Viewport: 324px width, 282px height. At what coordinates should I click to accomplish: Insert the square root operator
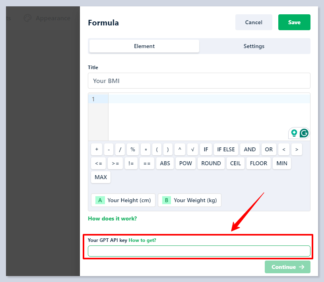[192, 149]
